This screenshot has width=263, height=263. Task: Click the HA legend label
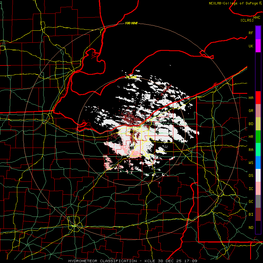tap(251, 98)
